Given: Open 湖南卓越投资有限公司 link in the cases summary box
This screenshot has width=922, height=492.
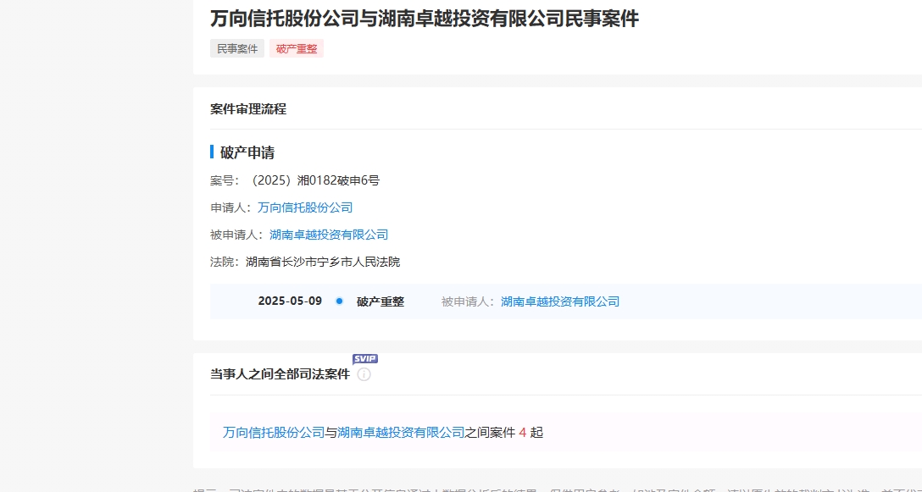Looking at the screenshot, I should (x=401, y=433).
